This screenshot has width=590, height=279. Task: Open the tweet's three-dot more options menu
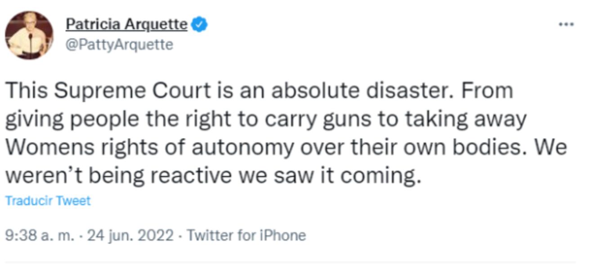click(x=566, y=25)
